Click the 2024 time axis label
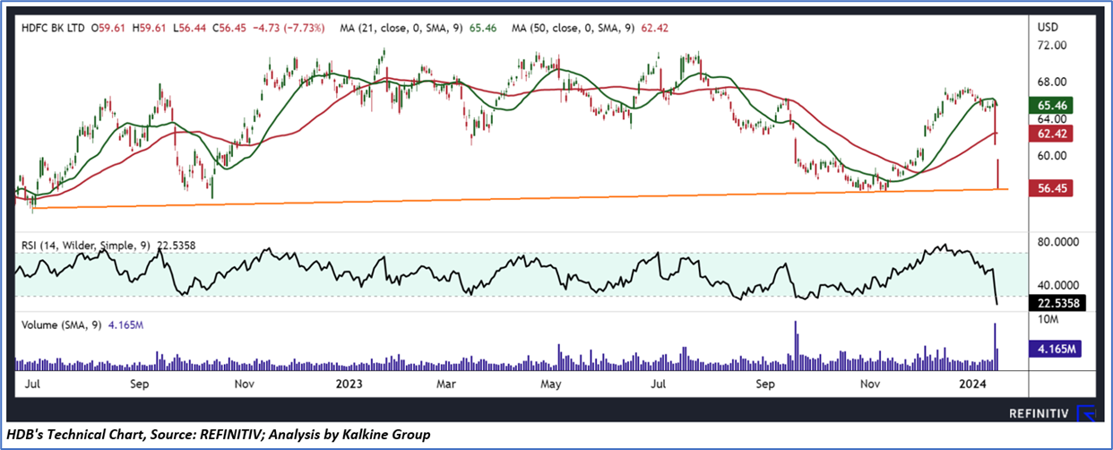Screen dimensions: 1113x450 (974, 385)
